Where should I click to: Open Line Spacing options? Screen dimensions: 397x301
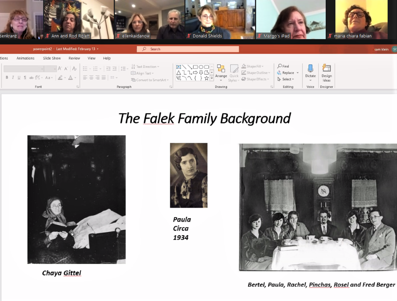124,68
